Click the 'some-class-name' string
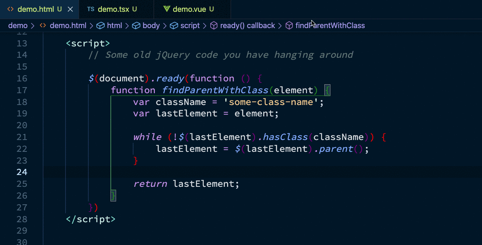 click(x=271, y=102)
